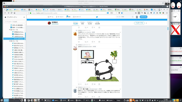This screenshot has height=102, width=182.
Task: Close the active tab with its X
Action: click(x=47, y=10)
